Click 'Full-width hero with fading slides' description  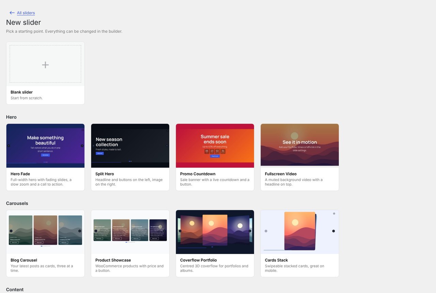click(41, 182)
